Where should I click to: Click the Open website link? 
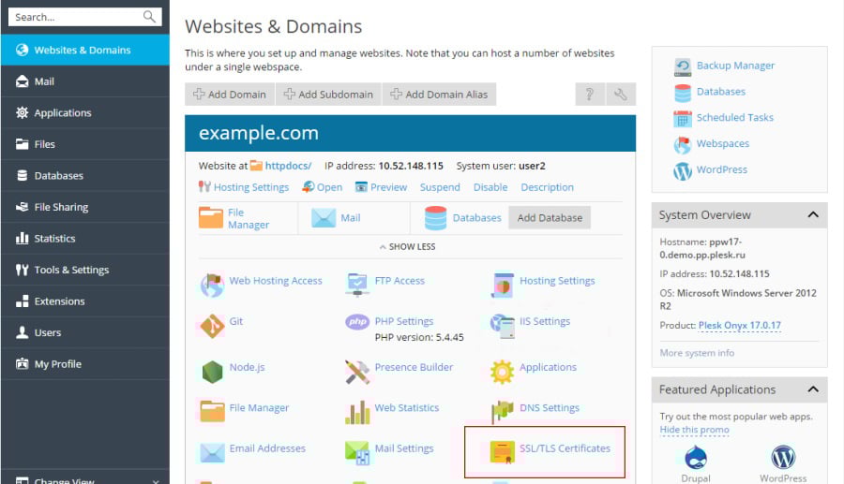tap(329, 187)
